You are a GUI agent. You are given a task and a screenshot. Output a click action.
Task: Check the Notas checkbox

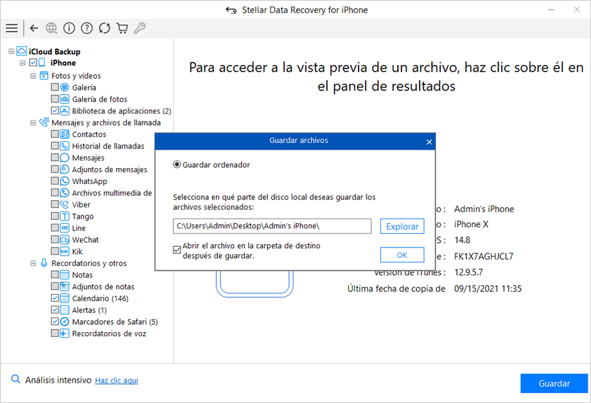55,274
